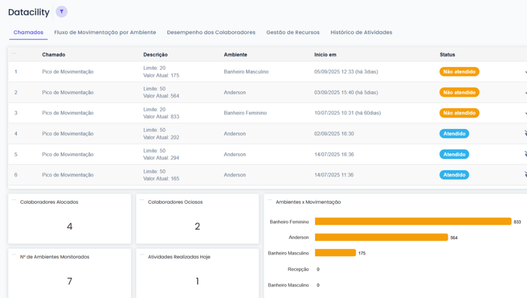Image resolution: width=527 pixels, height=298 pixels.
Task: Open the ellipsis menu on Ambientes Monitorados card
Action: 14,254
